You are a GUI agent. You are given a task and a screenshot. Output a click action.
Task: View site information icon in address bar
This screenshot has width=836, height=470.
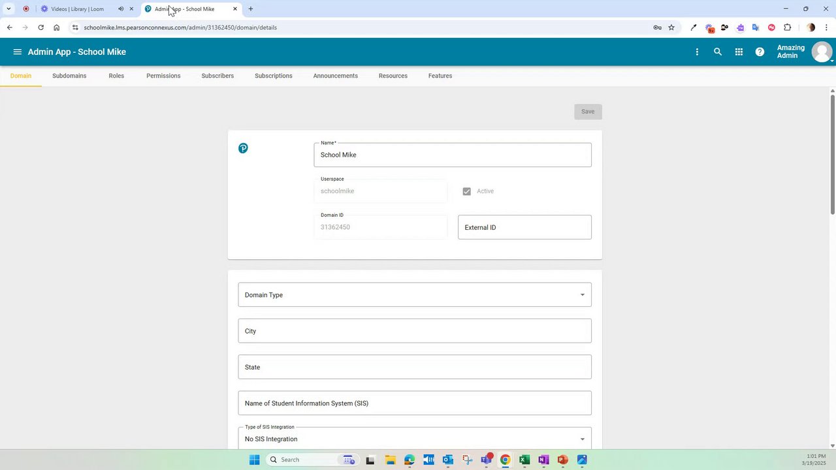[75, 27]
